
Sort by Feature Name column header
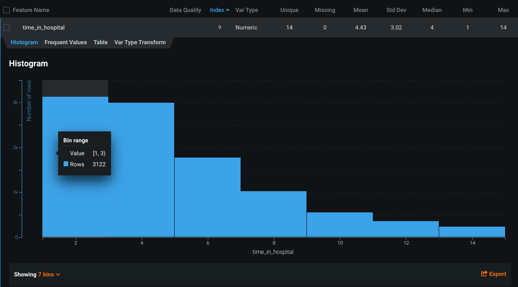[31, 10]
